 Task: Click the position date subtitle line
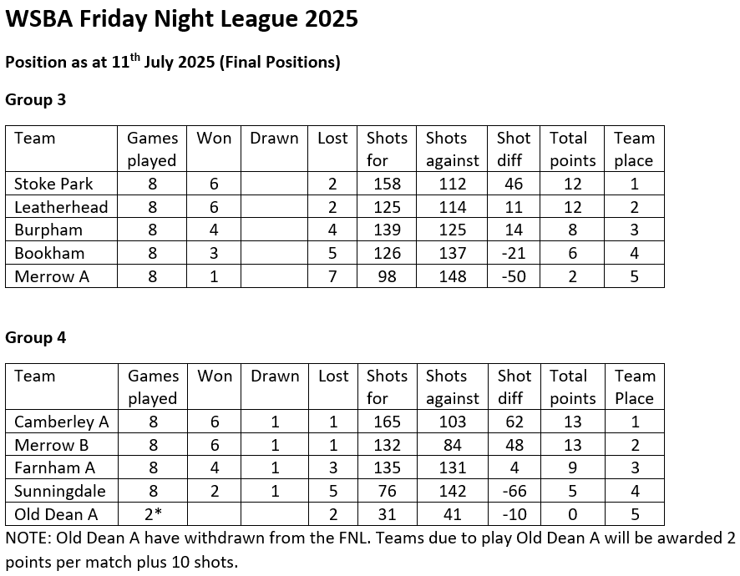coord(173,63)
